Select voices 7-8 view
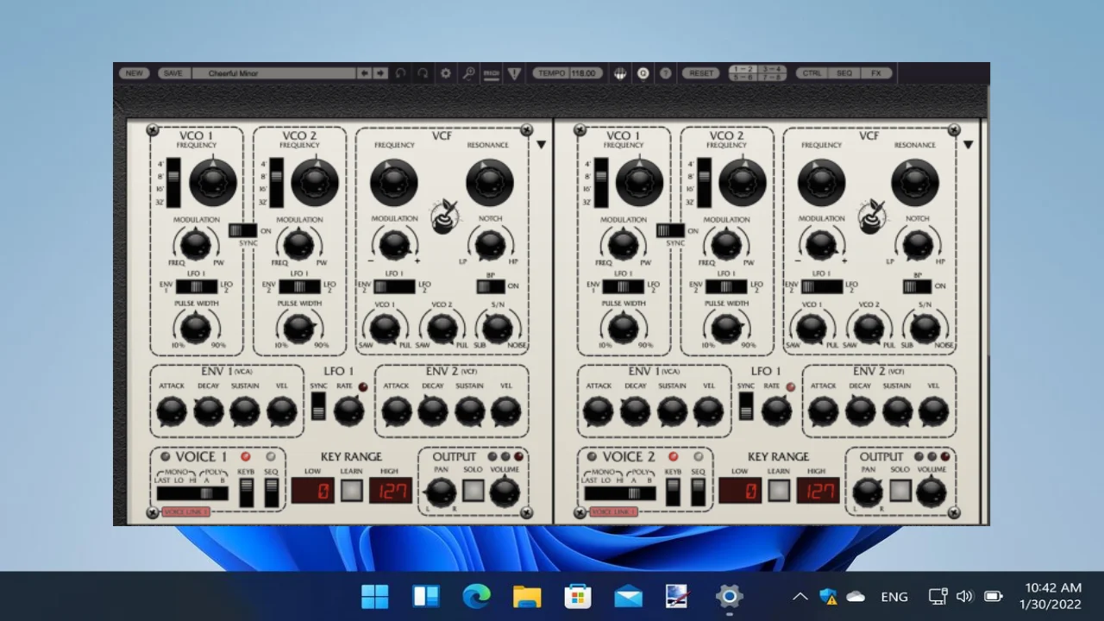1104x621 pixels. click(x=771, y=78)
